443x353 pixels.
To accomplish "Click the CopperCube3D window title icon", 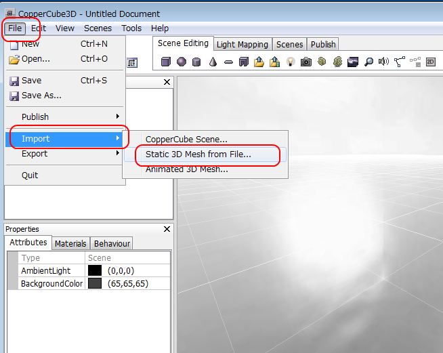I will point(10,14).
